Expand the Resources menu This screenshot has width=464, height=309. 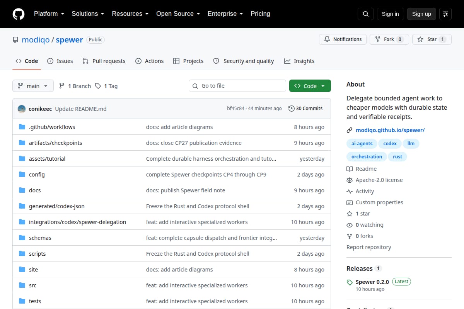[130, 14]
